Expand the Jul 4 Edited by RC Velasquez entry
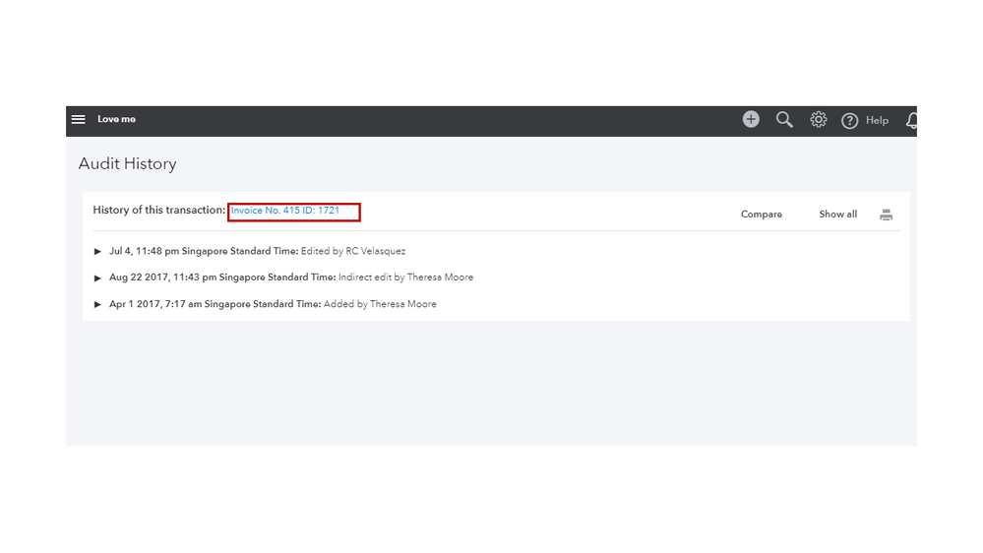The image size is (983, 553). (97, 252)
